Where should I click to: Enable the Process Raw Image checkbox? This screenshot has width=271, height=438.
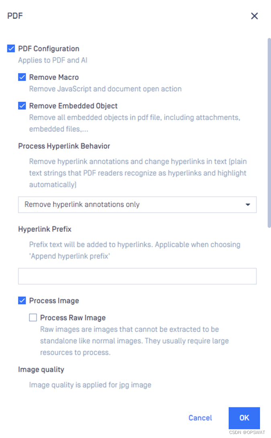pyautogui.click(x=33, y=317)
